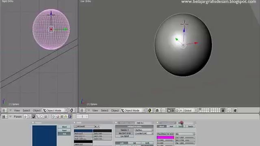
Task: Collapse the right viewport header menus arrow
Action: (89, 110)
